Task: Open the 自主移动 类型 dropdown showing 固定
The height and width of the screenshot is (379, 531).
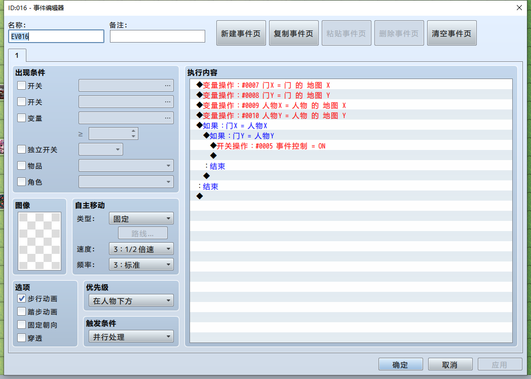Action: (141, 218)
